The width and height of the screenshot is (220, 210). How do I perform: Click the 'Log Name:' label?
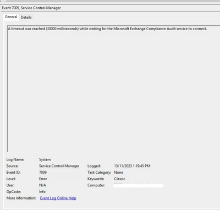(x=15, y=159)
